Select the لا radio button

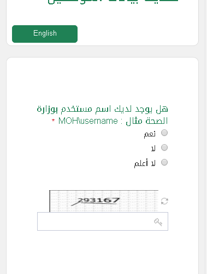point(164,147)
